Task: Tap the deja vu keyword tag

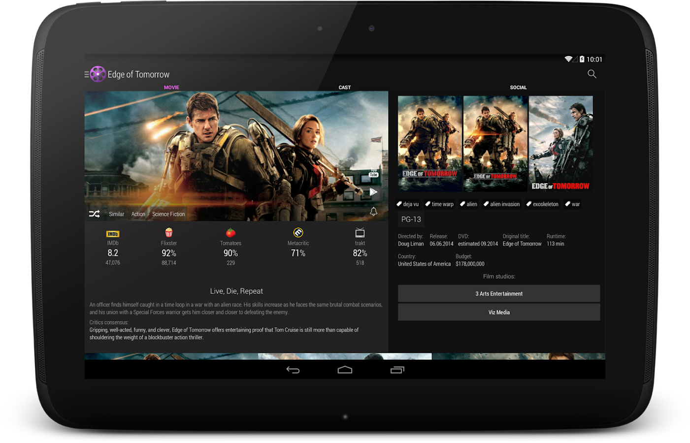Action: pos(408,204)
